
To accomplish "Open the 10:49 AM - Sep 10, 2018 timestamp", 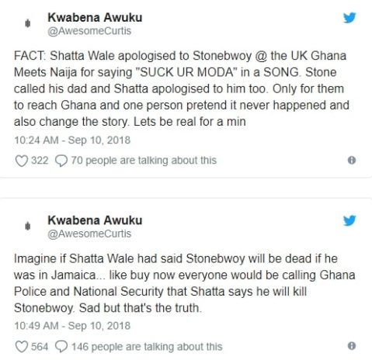I will coord(72,326).
